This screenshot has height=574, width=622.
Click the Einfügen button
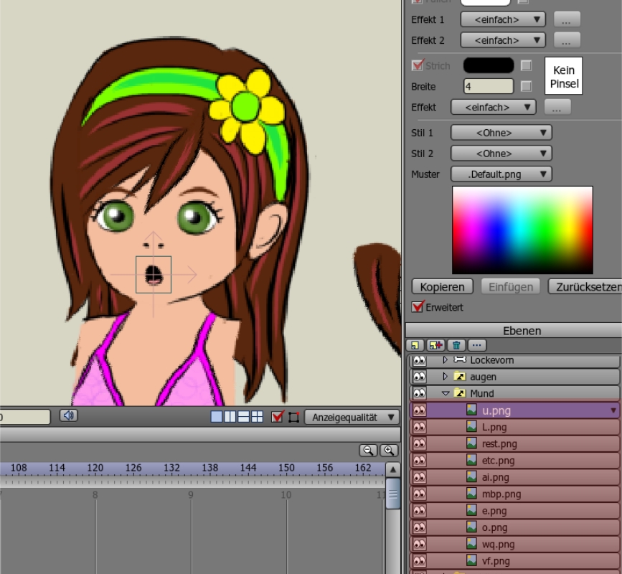click(511, 286)
